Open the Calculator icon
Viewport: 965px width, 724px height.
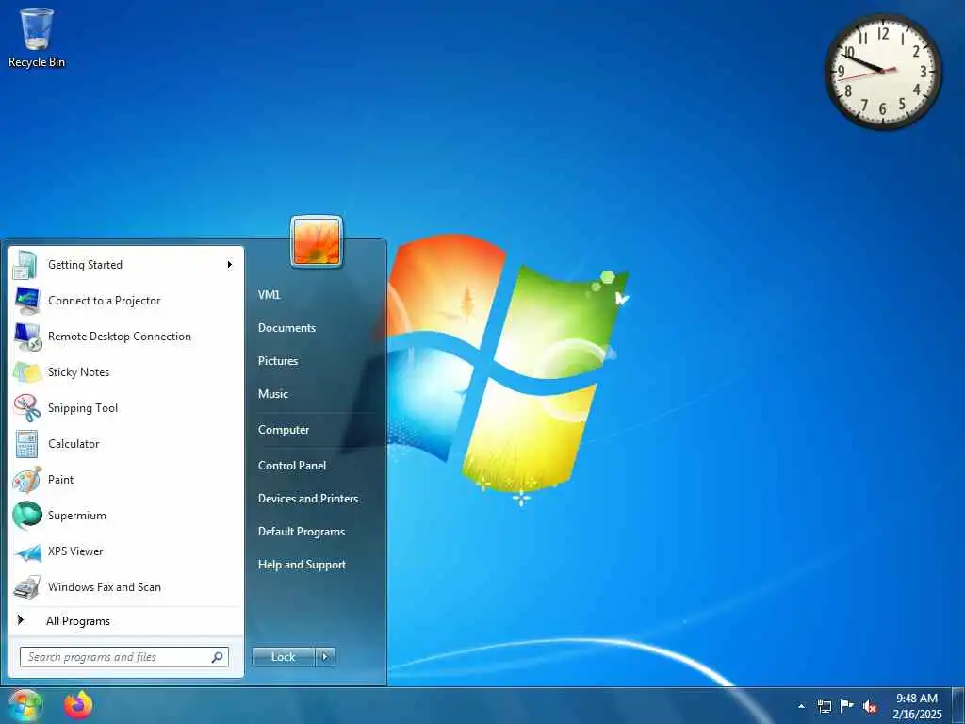click(x=26, y=443)
